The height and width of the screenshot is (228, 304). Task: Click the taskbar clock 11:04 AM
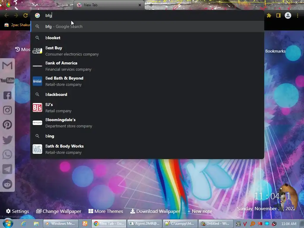289,224
